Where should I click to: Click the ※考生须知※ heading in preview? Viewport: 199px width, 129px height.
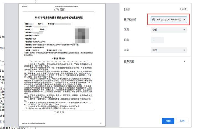[x=59, y=58]
